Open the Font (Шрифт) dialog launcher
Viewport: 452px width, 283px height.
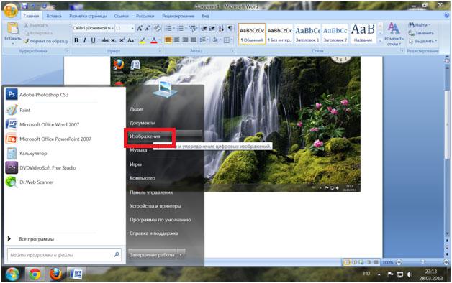[159, 50]
